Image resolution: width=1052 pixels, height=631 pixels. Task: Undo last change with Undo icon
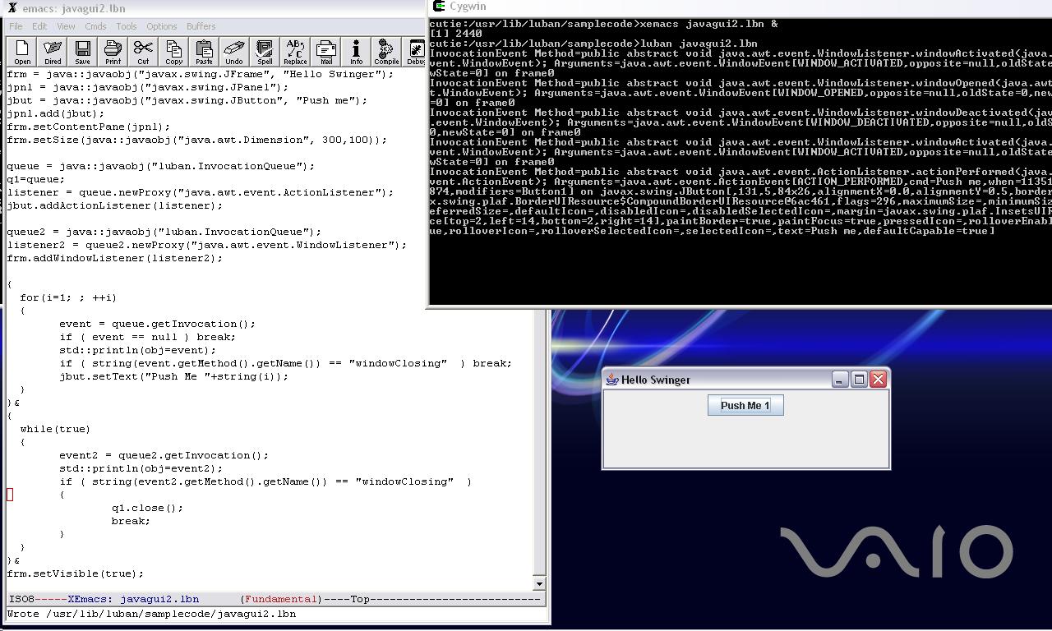tap(234, 52)
